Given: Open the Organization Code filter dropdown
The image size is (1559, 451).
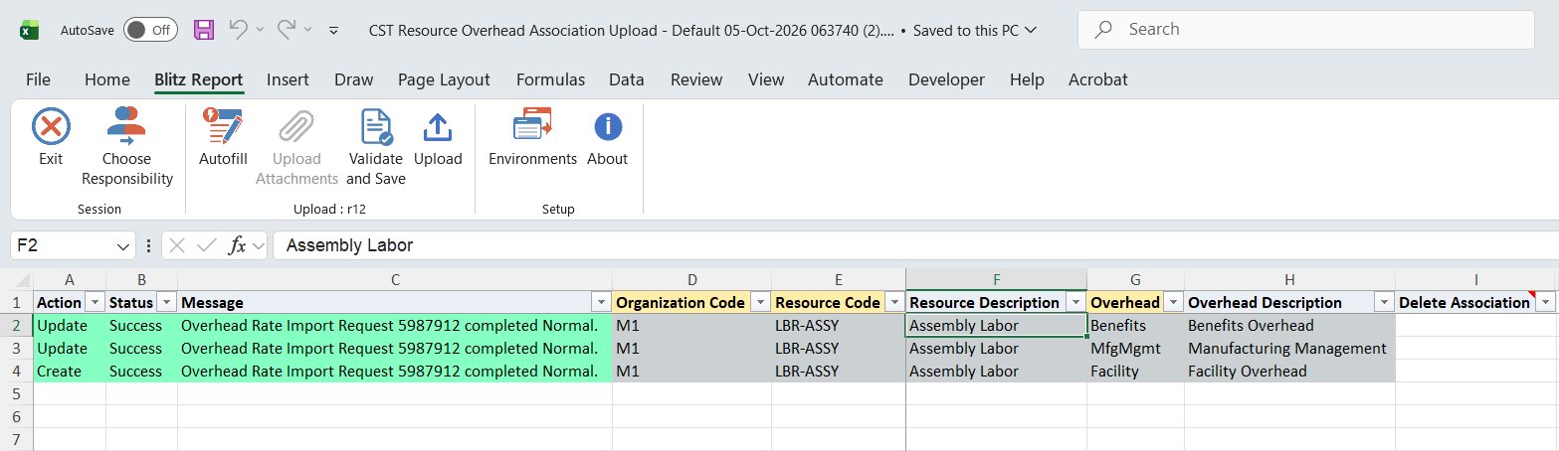Looking at the screenshot, I should [761, 302].
